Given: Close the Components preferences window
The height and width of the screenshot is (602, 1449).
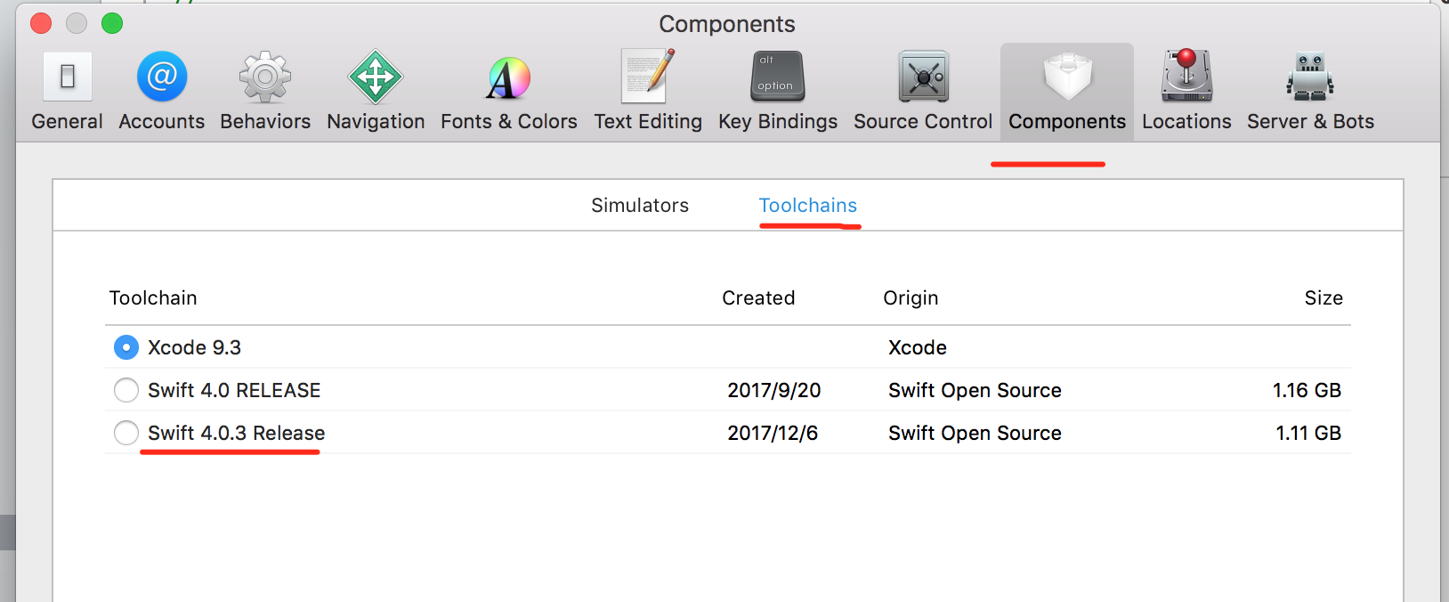Looking at the screenshot, I should point(41,23).
